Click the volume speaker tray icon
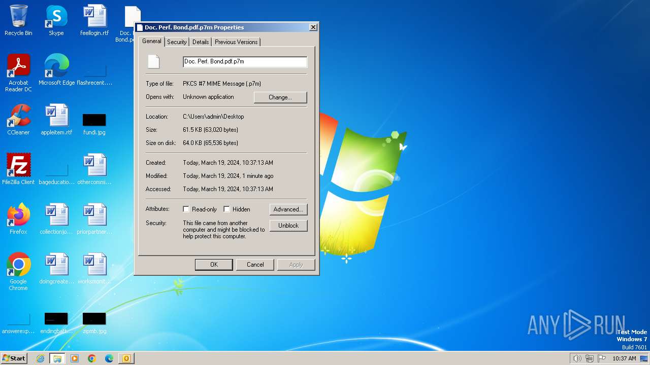The image size is (650, 365). coord(577,358)
